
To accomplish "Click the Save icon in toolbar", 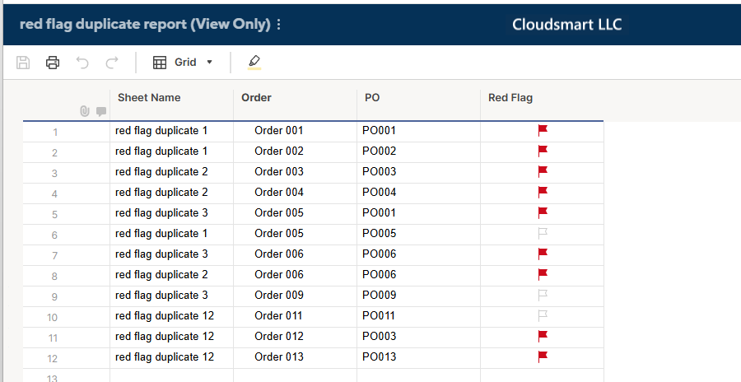I will (23, 63).
